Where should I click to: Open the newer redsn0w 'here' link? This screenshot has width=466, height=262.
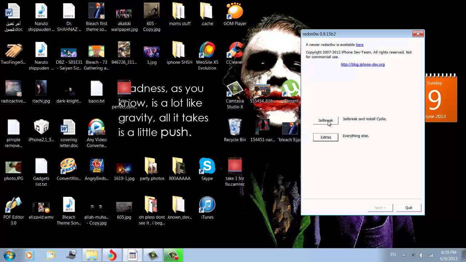click(x=359, y=45)
